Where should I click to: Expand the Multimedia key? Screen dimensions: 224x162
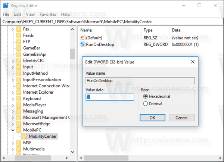click(x=13, y=149)
